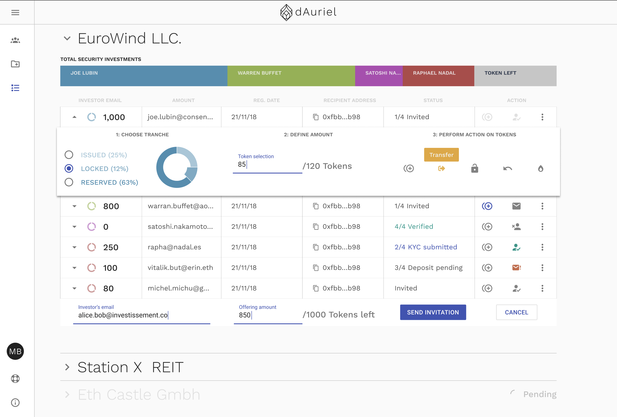Click the add/mint token icon in action row
The image size is (617, 417).
(409, 168)
